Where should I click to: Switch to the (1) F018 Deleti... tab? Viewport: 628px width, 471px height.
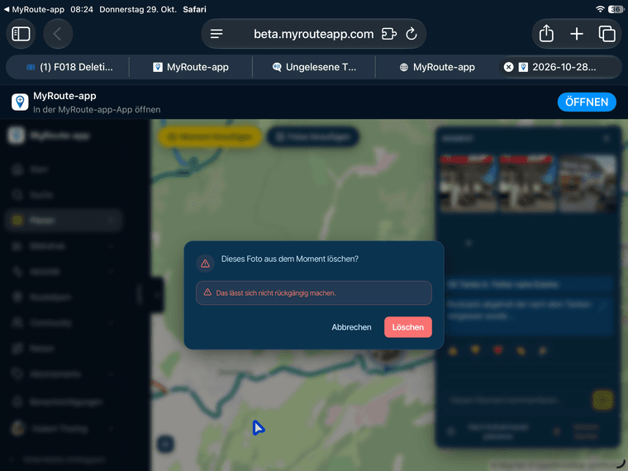click(x=68, y=67)
